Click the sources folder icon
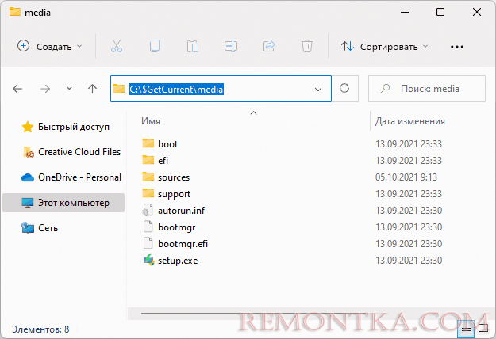The image size is (496, 339). 148,177
